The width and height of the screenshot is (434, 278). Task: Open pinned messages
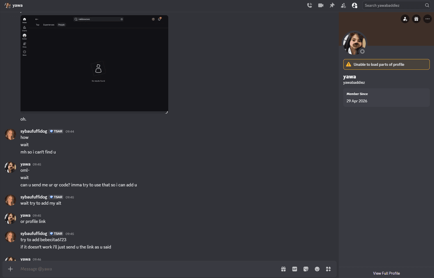click(332, 5)
